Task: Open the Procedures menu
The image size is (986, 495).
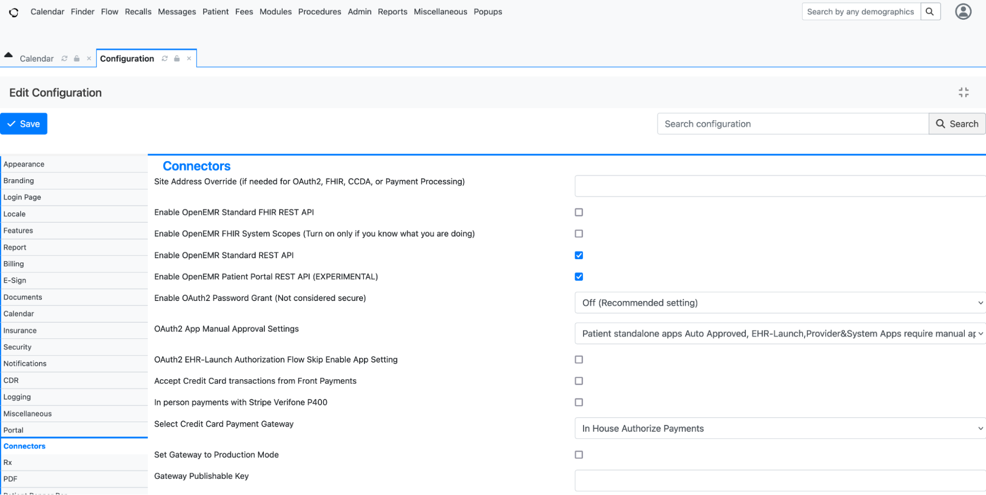Action: [320, 12]
